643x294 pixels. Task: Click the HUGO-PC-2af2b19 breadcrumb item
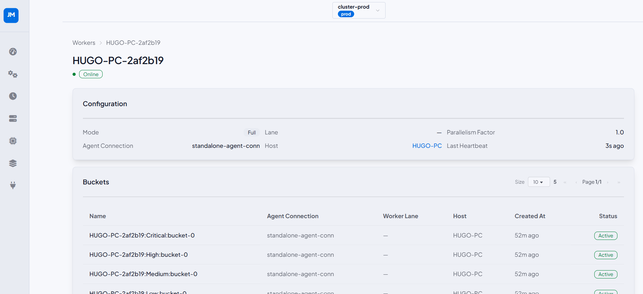pos(133,43)
